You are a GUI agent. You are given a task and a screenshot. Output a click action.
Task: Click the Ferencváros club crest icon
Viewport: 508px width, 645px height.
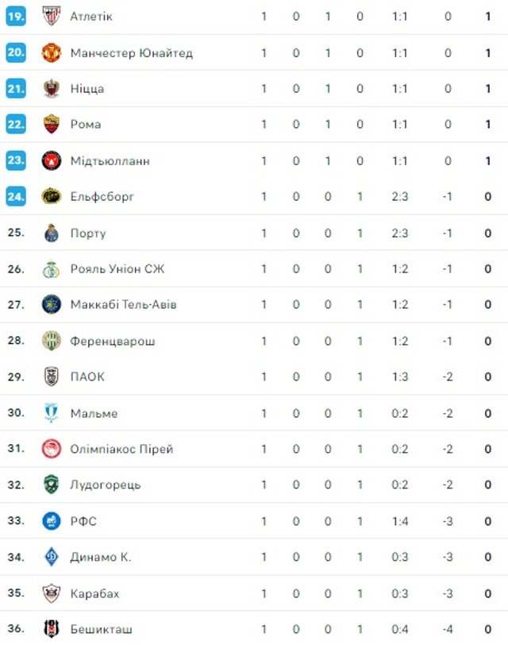coord(51,342)
